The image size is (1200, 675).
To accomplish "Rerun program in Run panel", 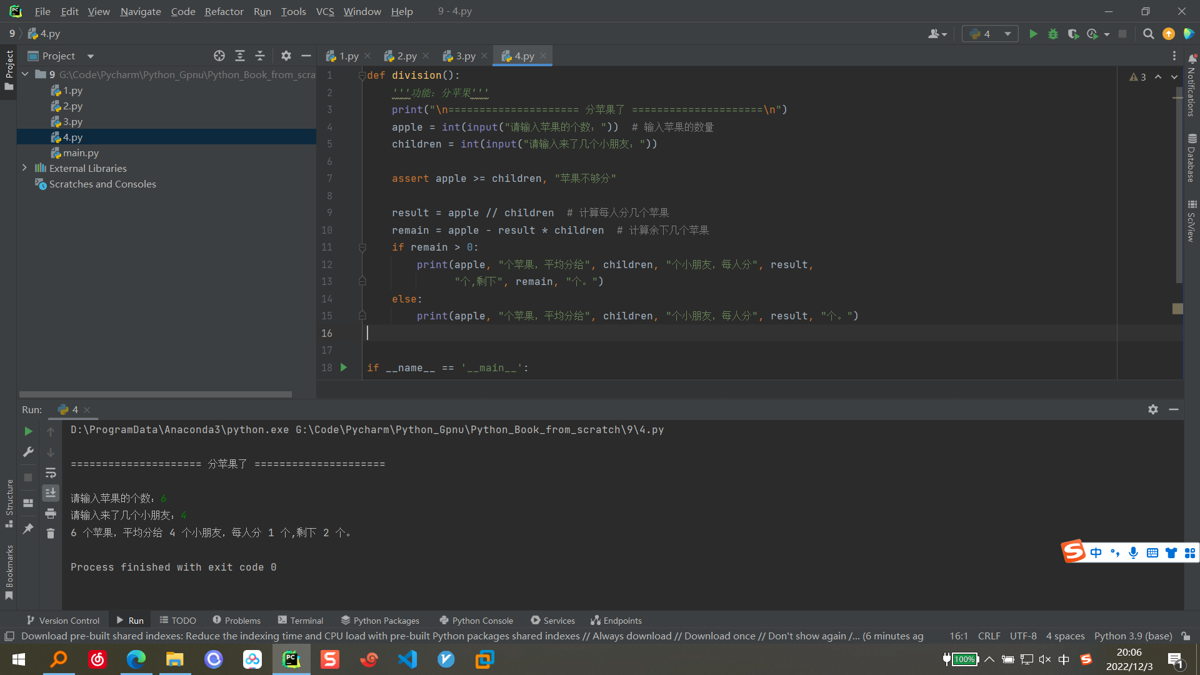I will coord(28,431).
